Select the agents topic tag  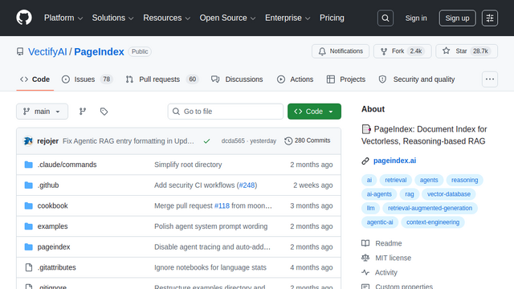[429, 180]
